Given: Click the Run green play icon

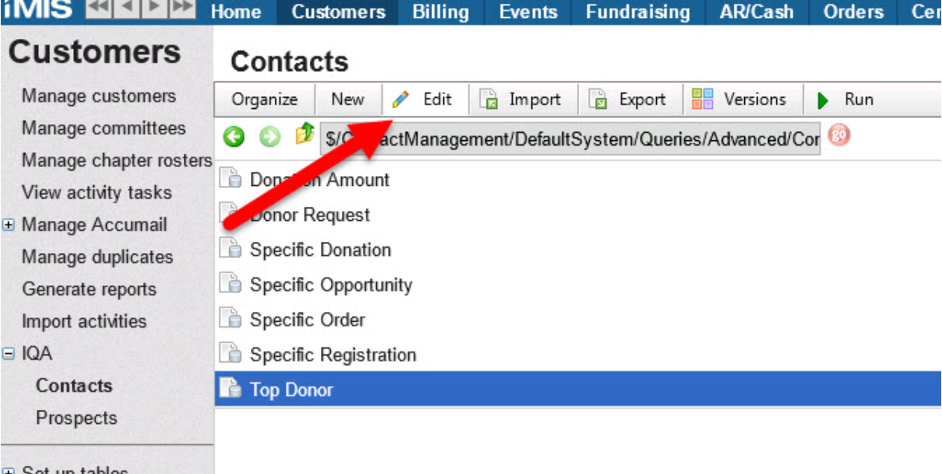Looking at the screenshot, I should point(824,100).
